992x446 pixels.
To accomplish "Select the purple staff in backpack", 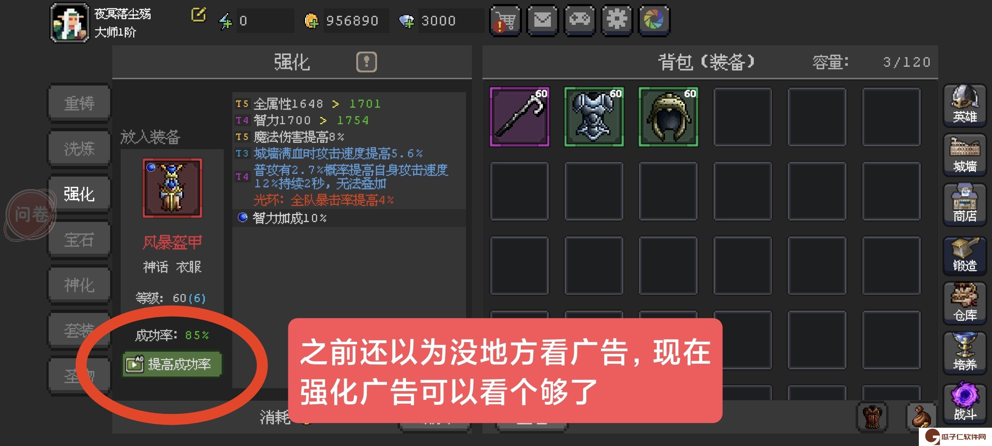I will pos(519,117).
